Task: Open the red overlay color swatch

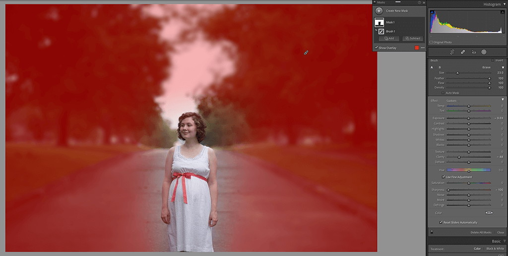Action: [x=417, y=48]
